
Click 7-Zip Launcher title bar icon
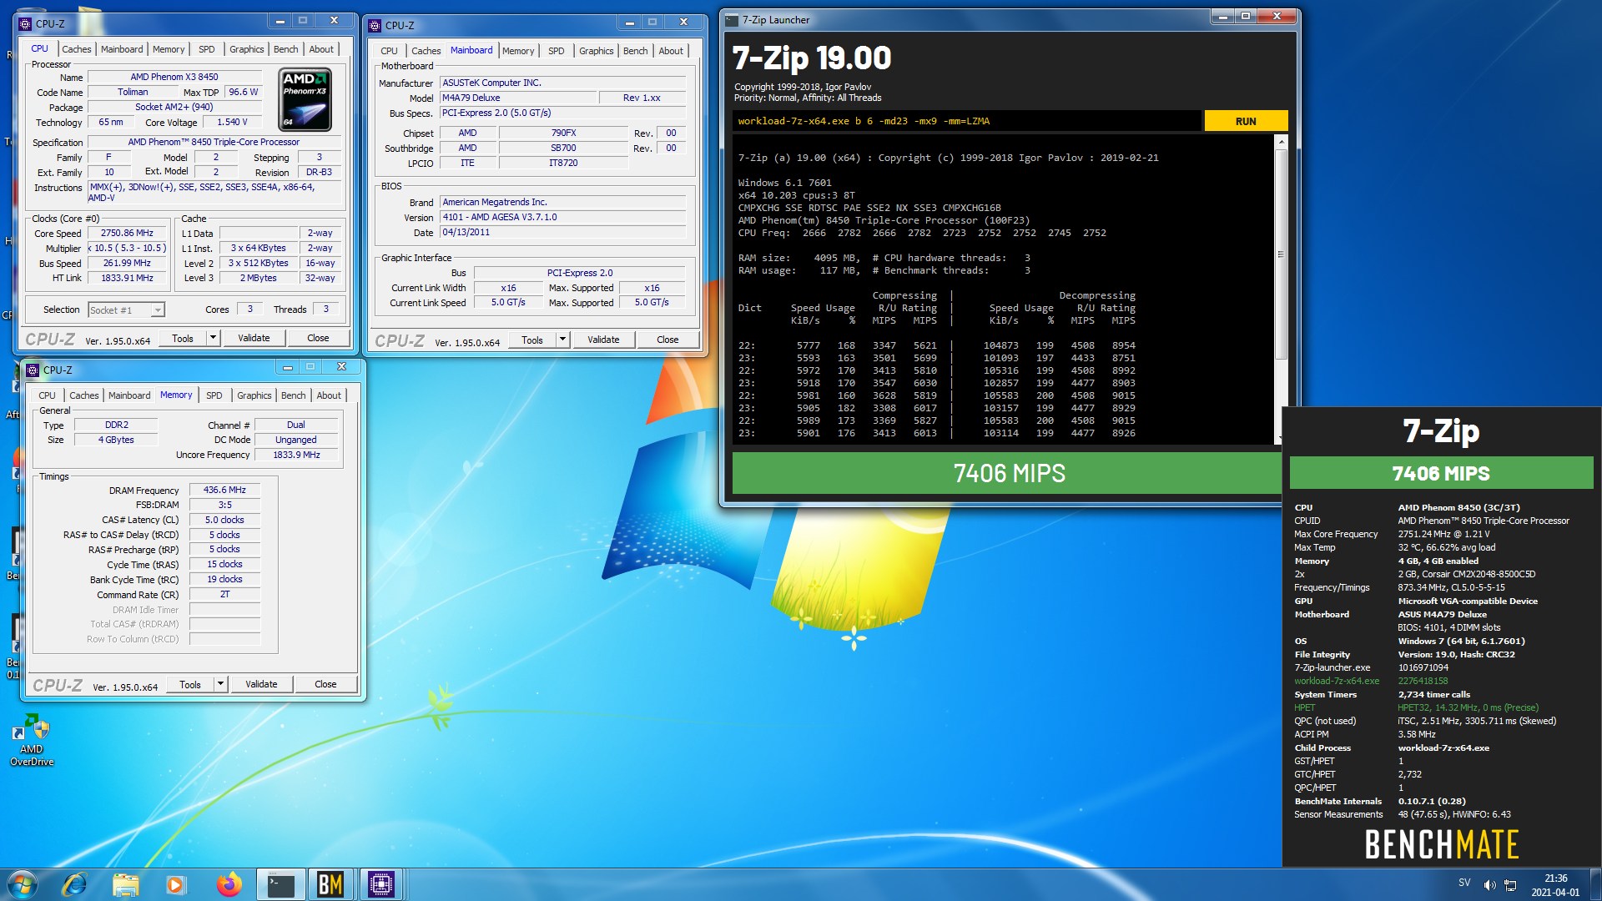(x=733, y=20)
